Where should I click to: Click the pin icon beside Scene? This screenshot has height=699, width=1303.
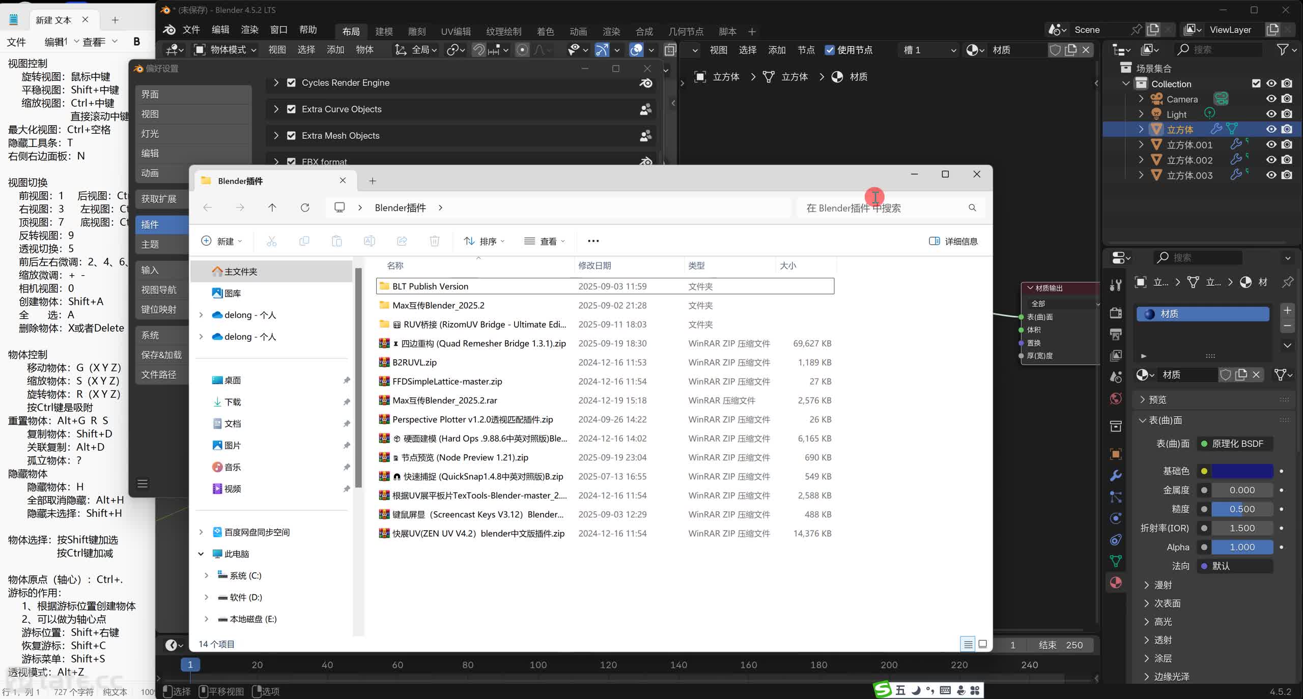click(x=1136, y=30)
